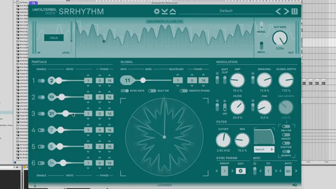Click the GLOBAL DEPTH knob
Viewport: 336px width, 189px height.
pos(286,80)
